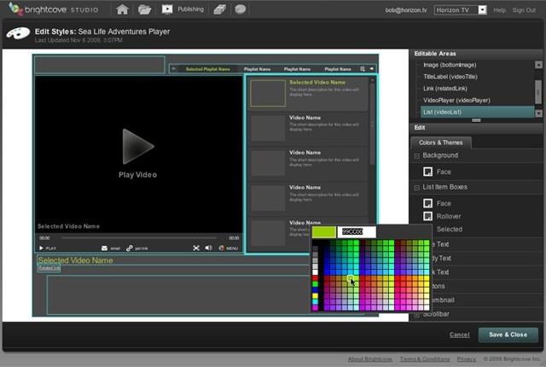The image size is (546, 367).
Task: Click the Save & Close button
Action: [x=508, y=335]
